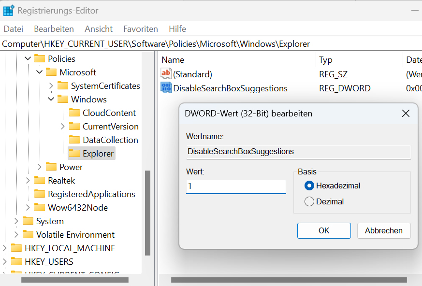Expand the Wow6432Node tree node
This screenshot has width=422, height=286.
[28, 207]
